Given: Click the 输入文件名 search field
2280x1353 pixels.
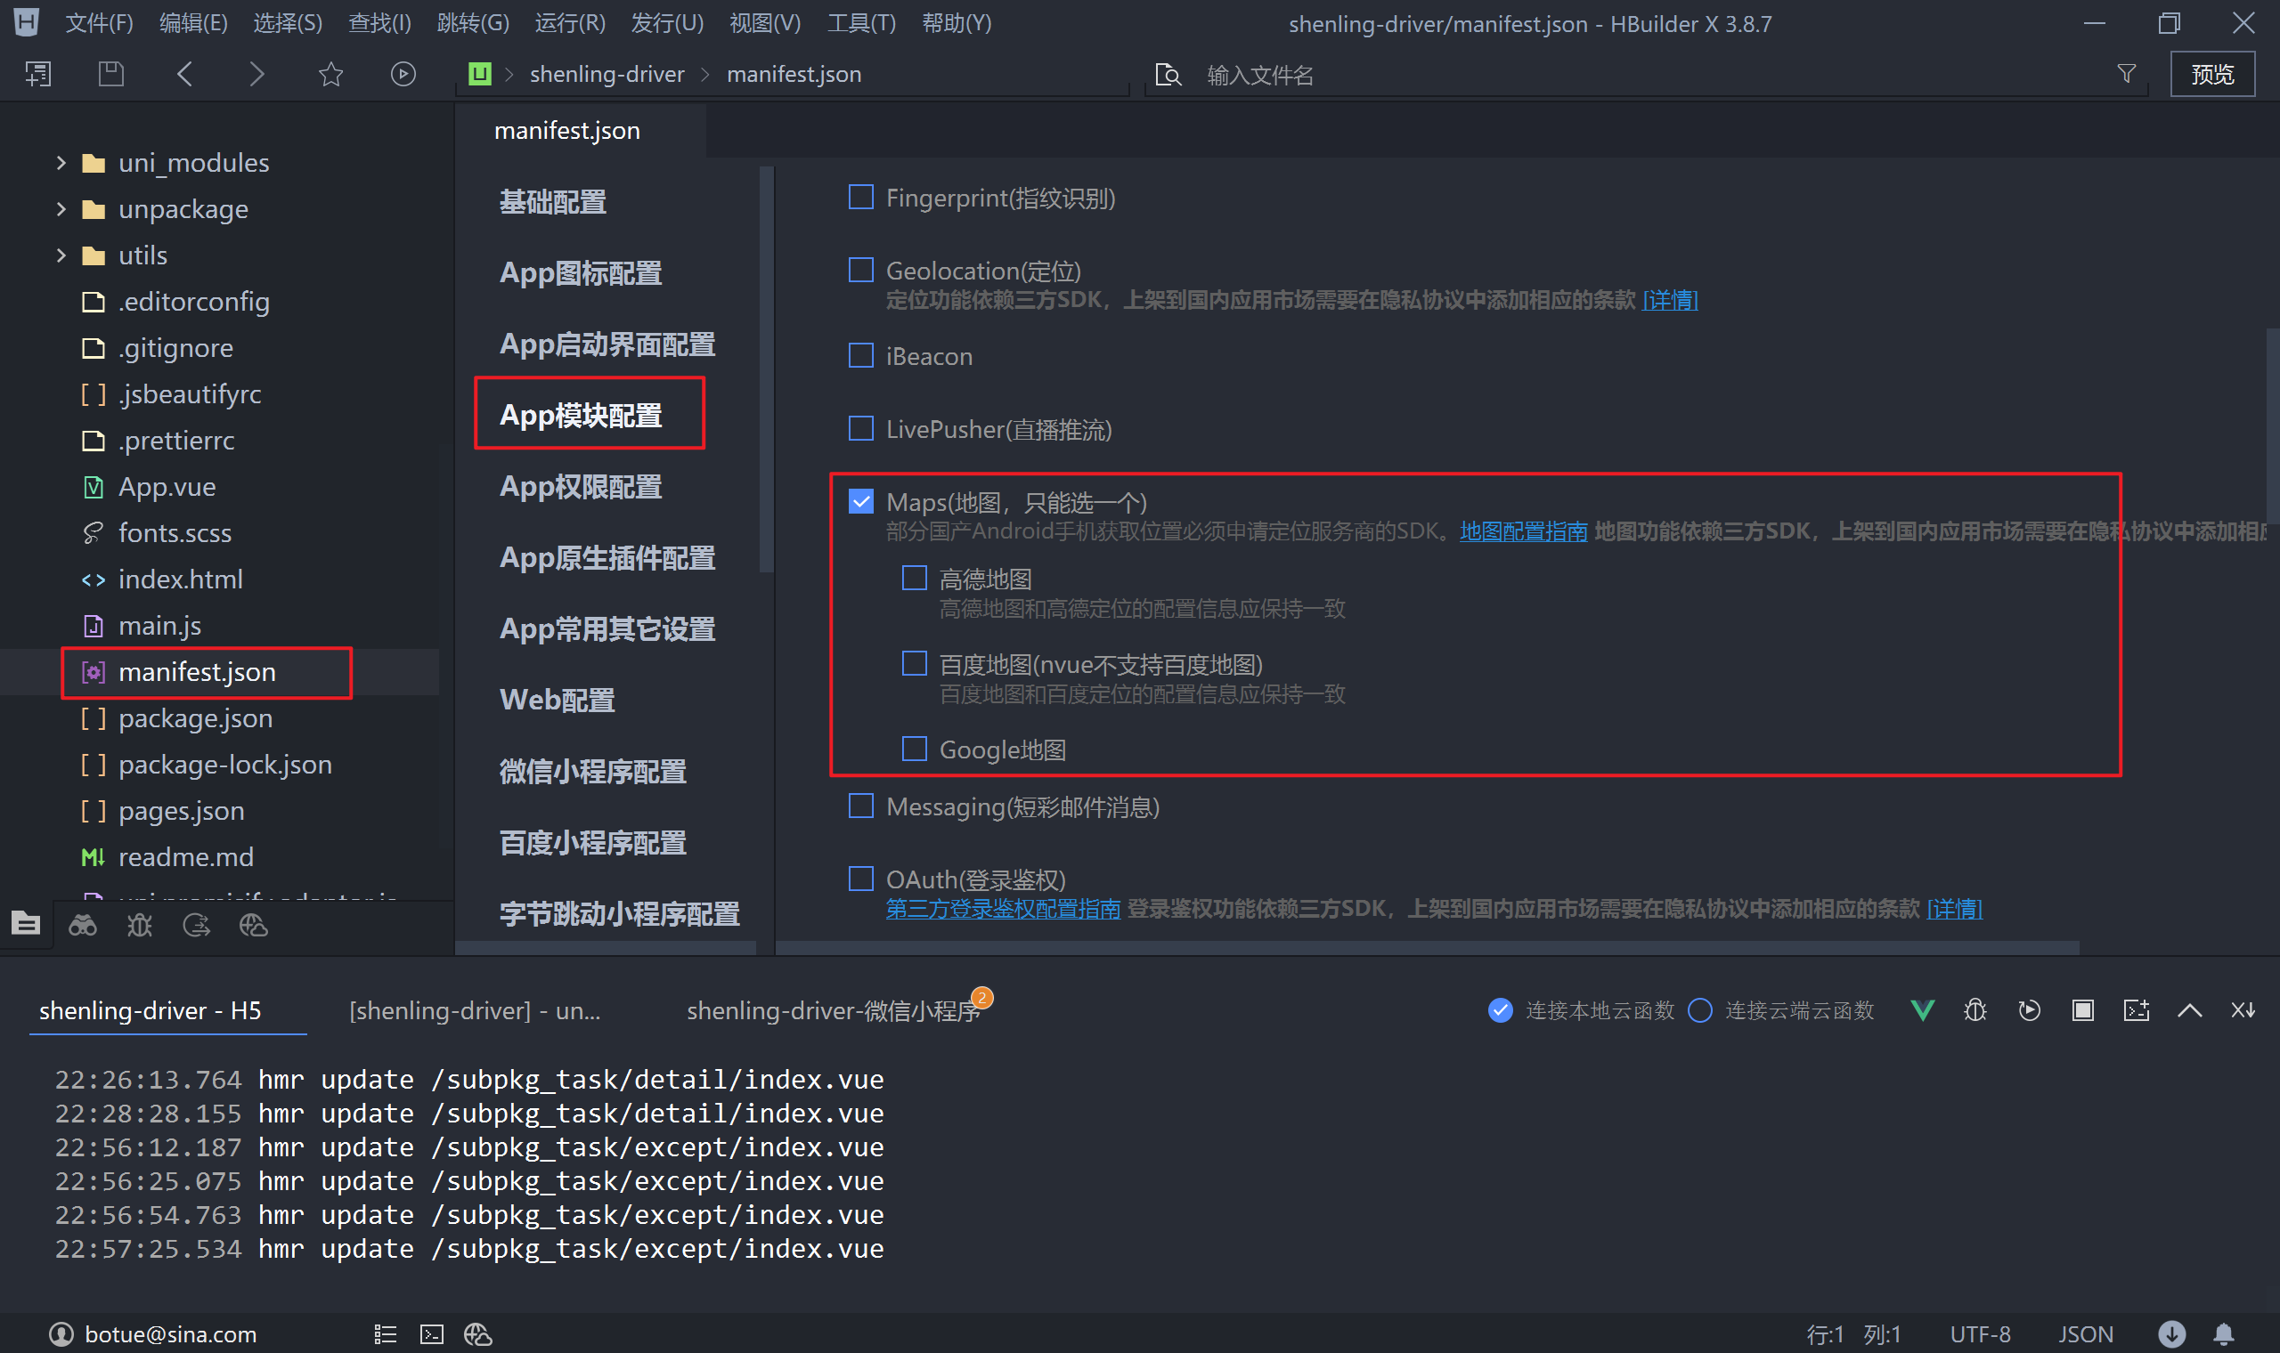Looking at the screenshot, I should [1258, 75].
